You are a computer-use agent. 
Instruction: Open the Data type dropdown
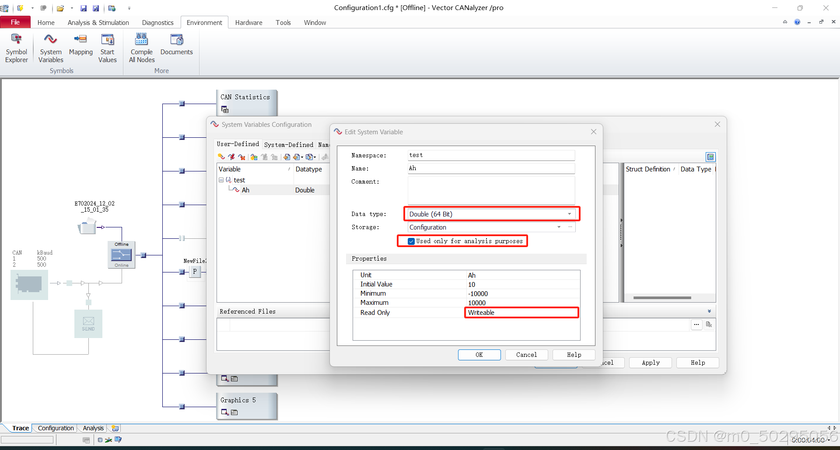(491, 214)
